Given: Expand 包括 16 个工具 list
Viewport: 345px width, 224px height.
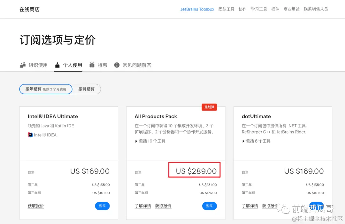Looking at the screenshot, I should [x=151, y=141].
